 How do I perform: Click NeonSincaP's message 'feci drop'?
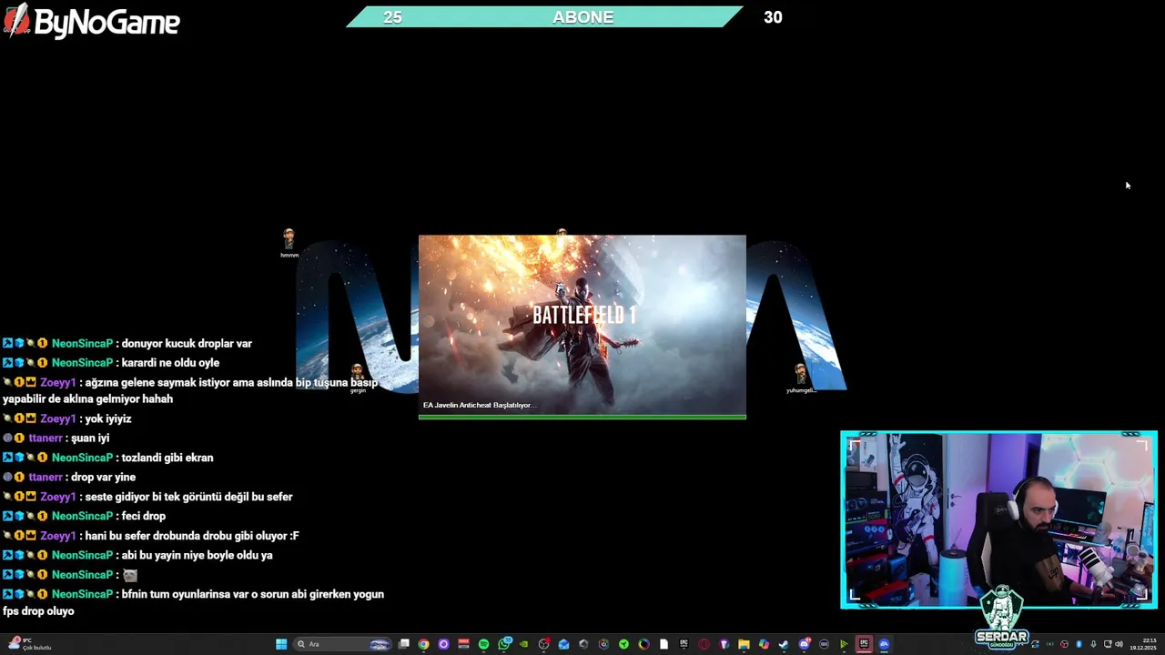coord(143,516)
